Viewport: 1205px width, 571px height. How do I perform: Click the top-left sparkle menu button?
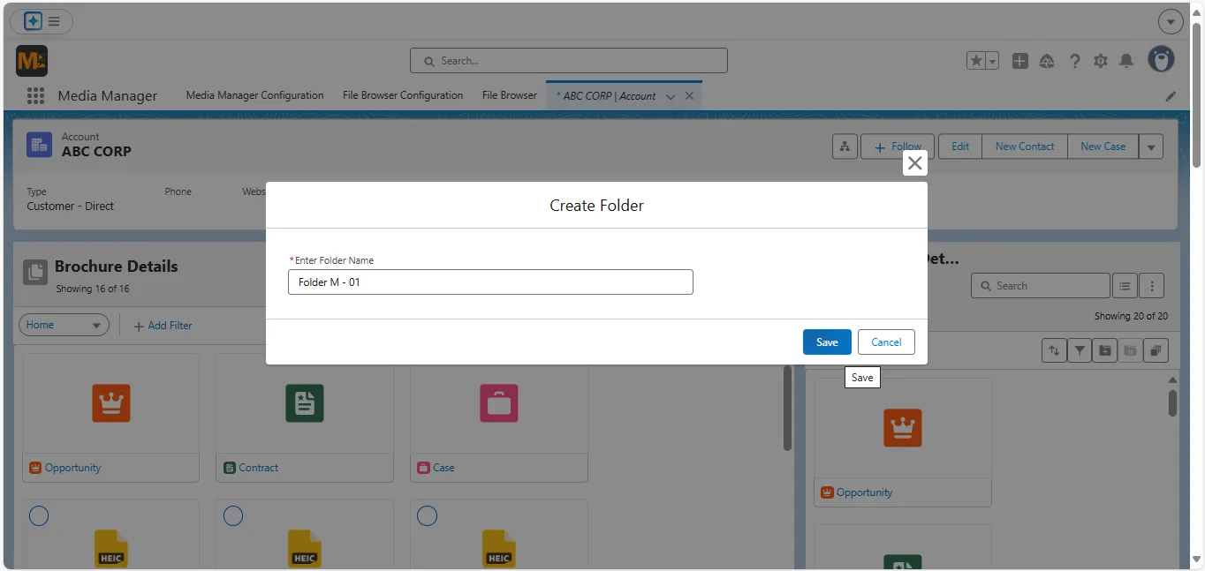[42, 21]
